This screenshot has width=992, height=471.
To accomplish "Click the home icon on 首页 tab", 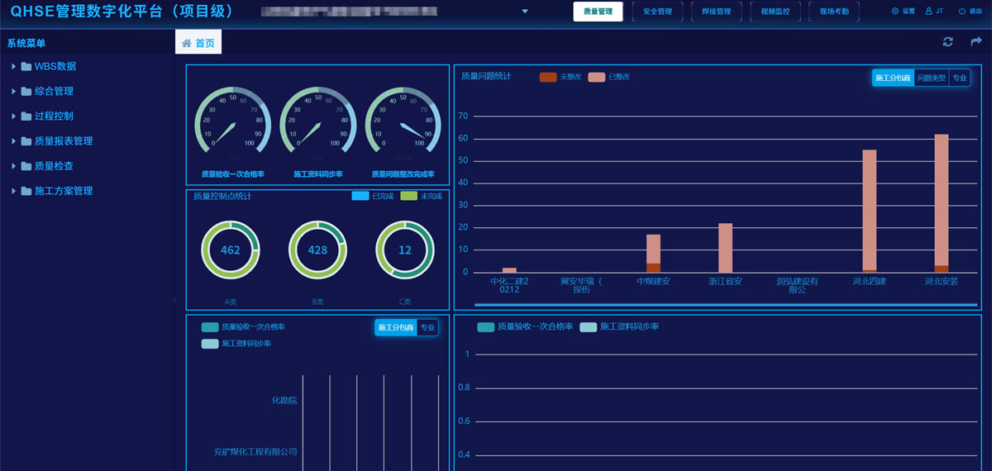I will pyautogui.click(x=187, y=43).
